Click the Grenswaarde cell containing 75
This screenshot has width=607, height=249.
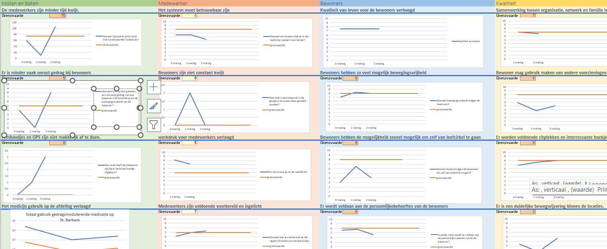[x=58, y=16]
